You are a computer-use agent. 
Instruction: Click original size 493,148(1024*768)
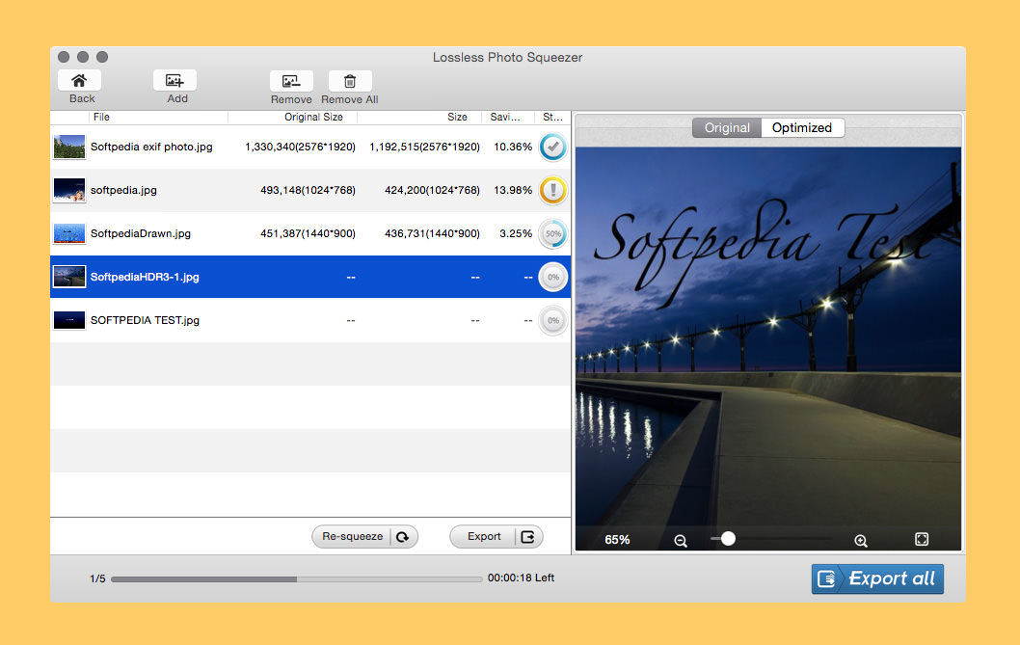[308, 190]
